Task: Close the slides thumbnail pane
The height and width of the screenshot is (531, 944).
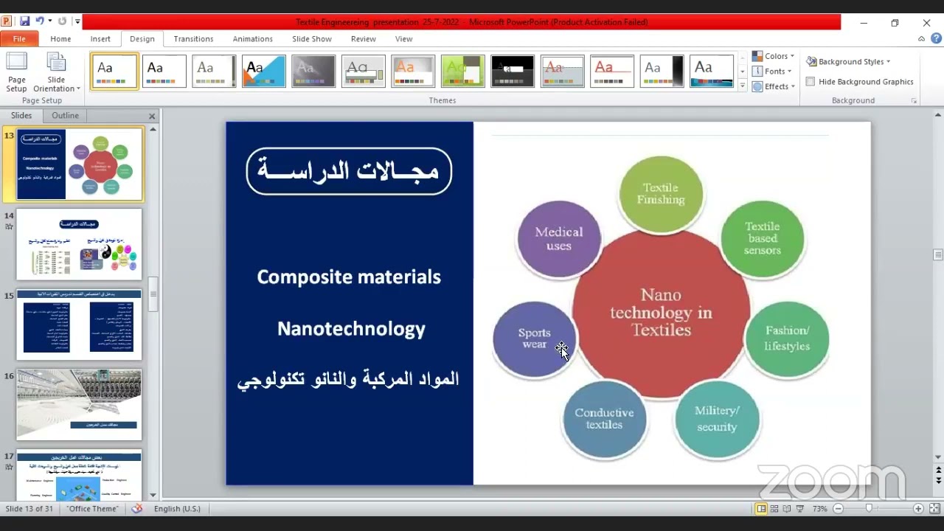Action: [152, 117]
